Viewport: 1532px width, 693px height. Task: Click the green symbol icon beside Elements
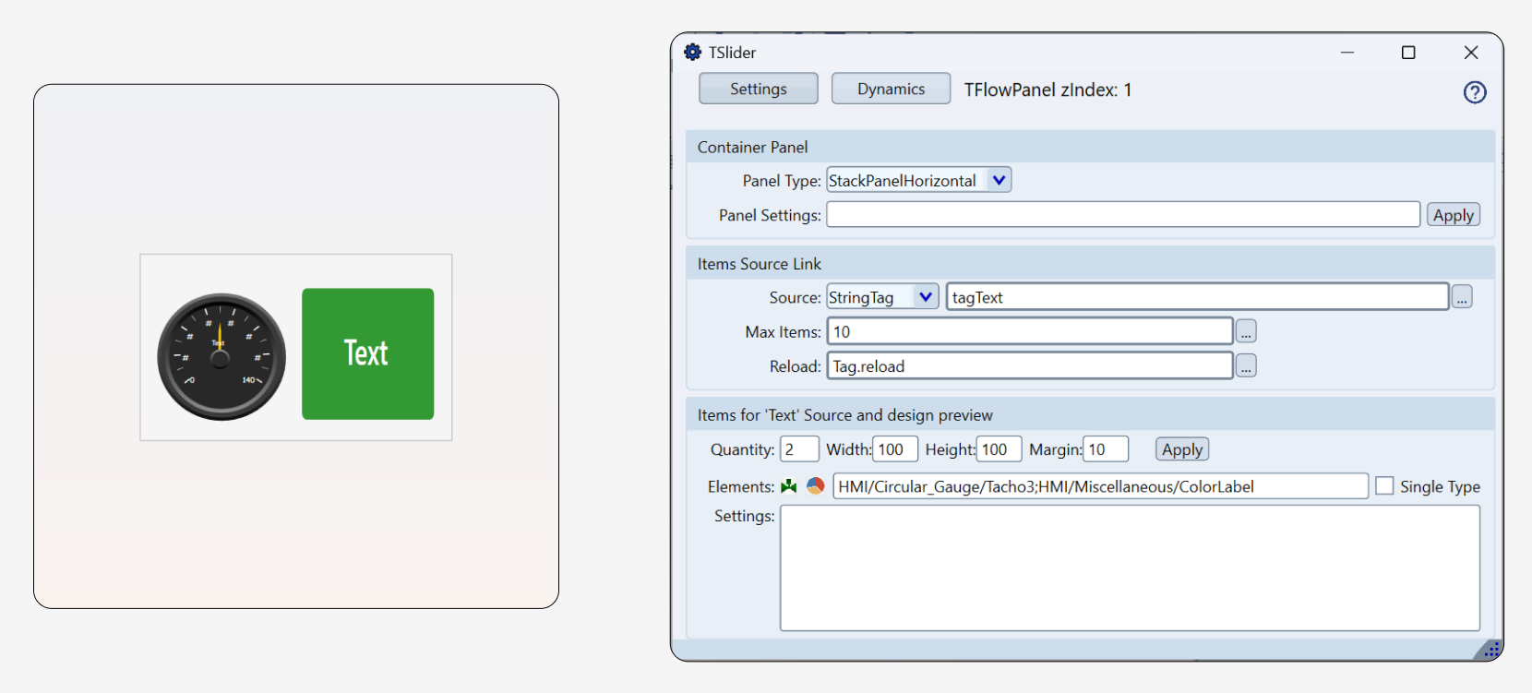[789, 486]
